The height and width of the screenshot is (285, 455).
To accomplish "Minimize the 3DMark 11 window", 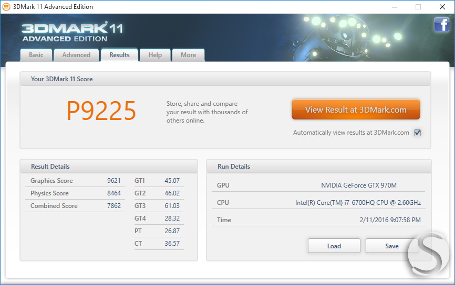I will point(395,7).
